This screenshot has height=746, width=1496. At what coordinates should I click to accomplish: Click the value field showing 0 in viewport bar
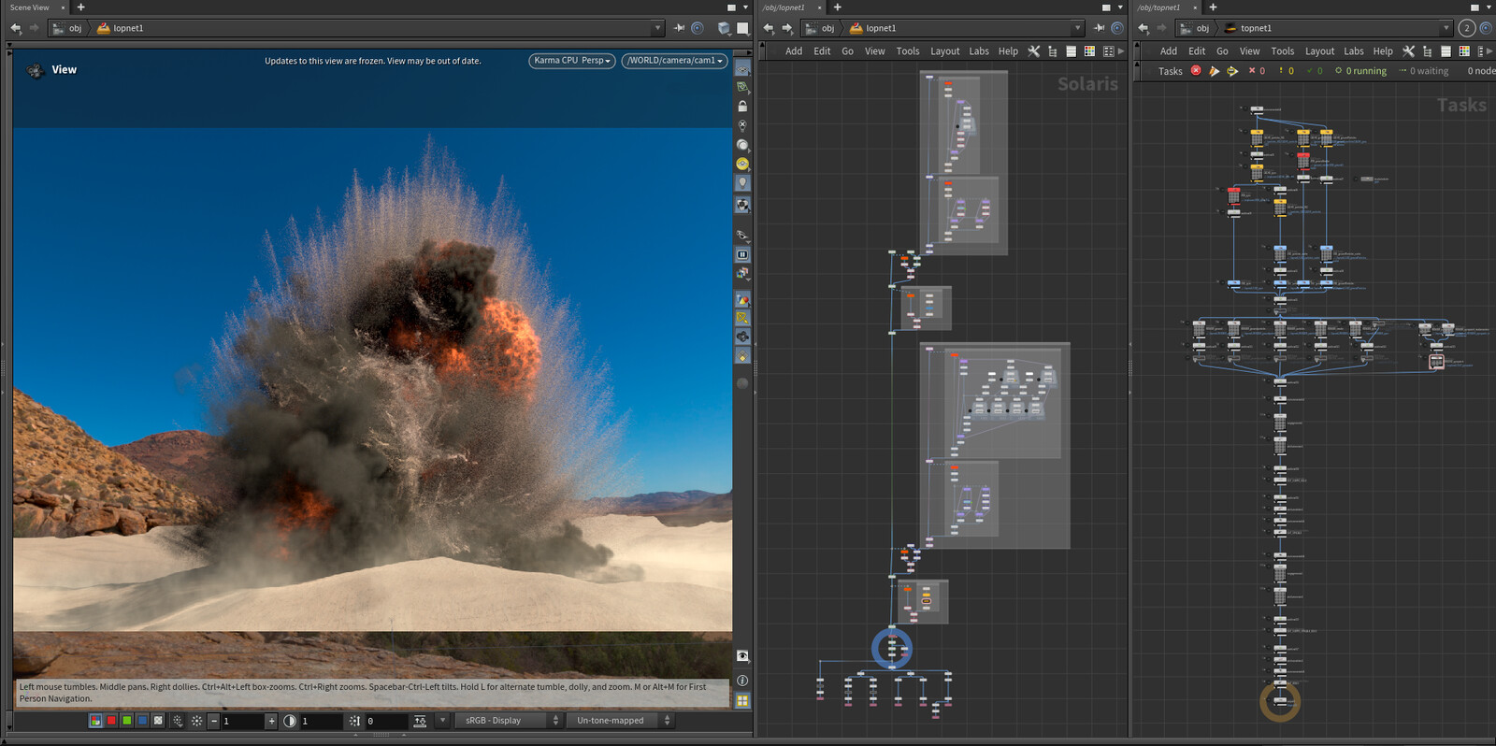tap(384, 721)
